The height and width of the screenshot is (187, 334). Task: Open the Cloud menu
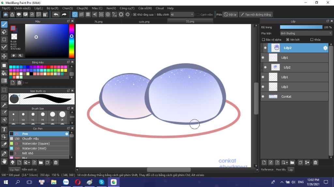[x=159, y=8]
